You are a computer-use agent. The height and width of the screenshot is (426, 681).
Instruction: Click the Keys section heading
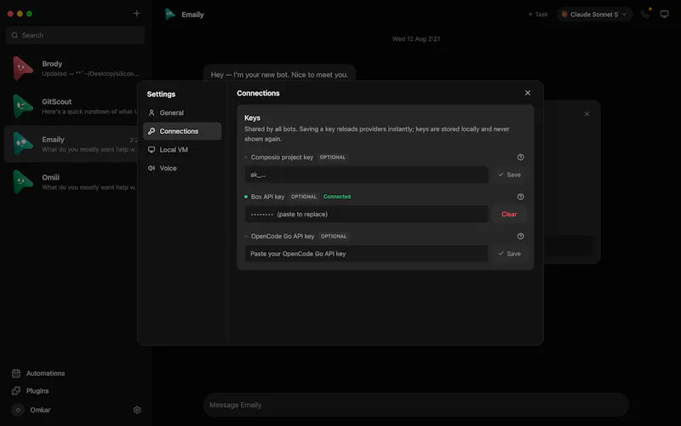pyautogui.click(x=252, y=118)
